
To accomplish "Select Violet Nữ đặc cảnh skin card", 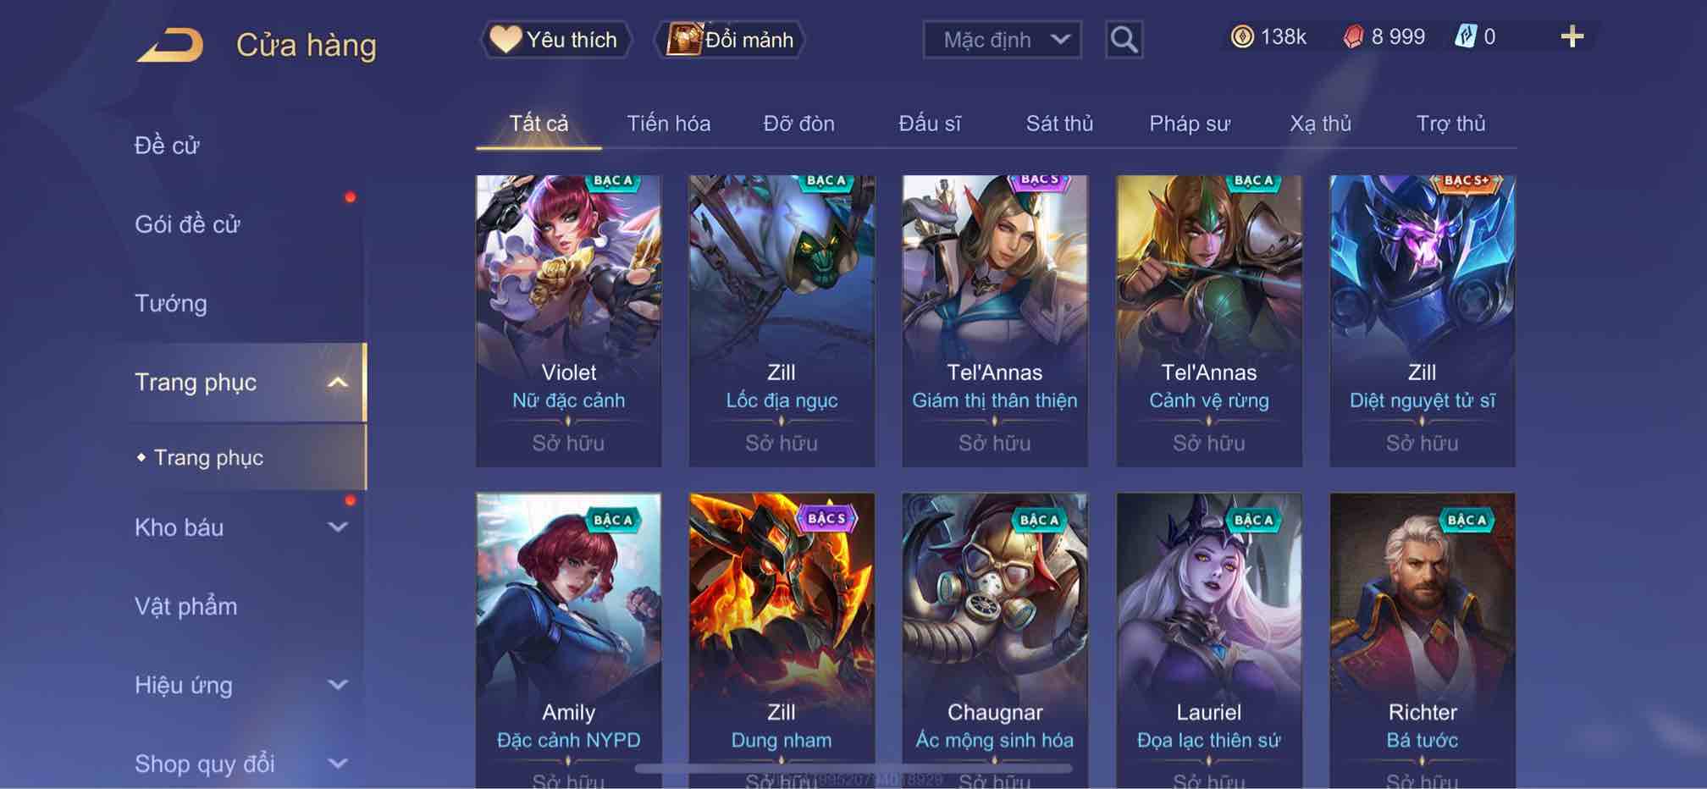I will click(568, 321).
